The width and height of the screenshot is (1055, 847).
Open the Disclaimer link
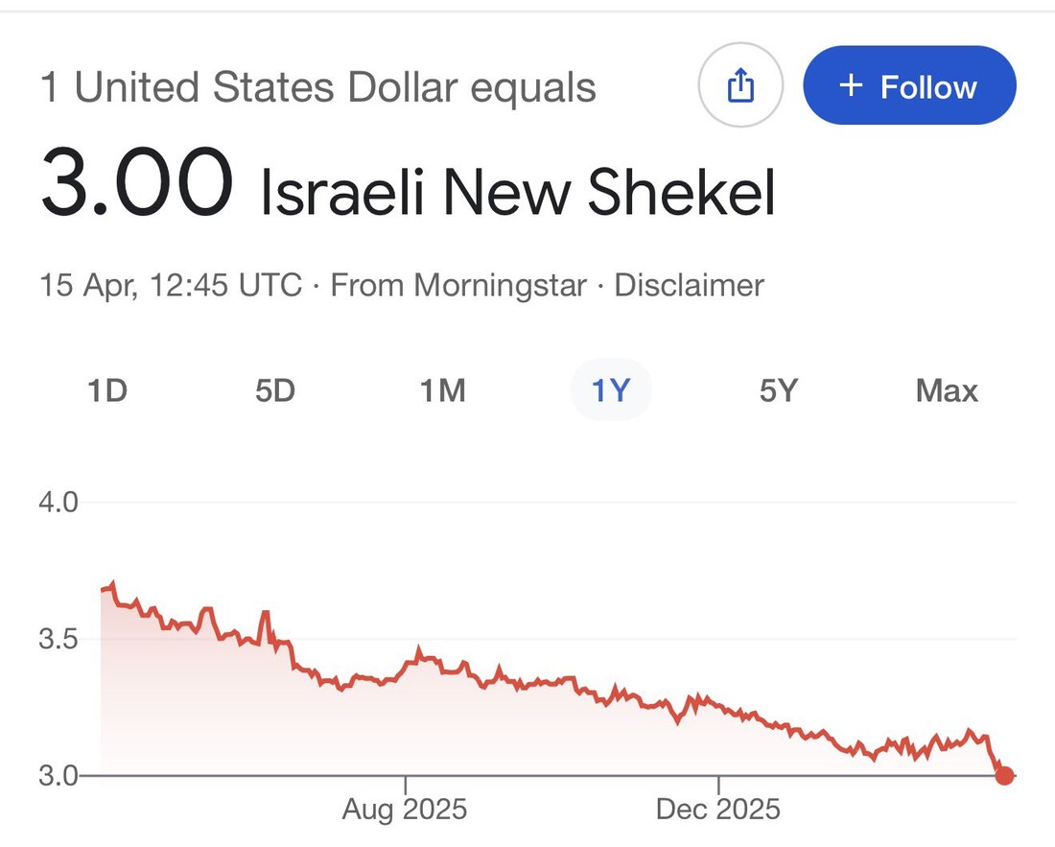coord(689,286)
